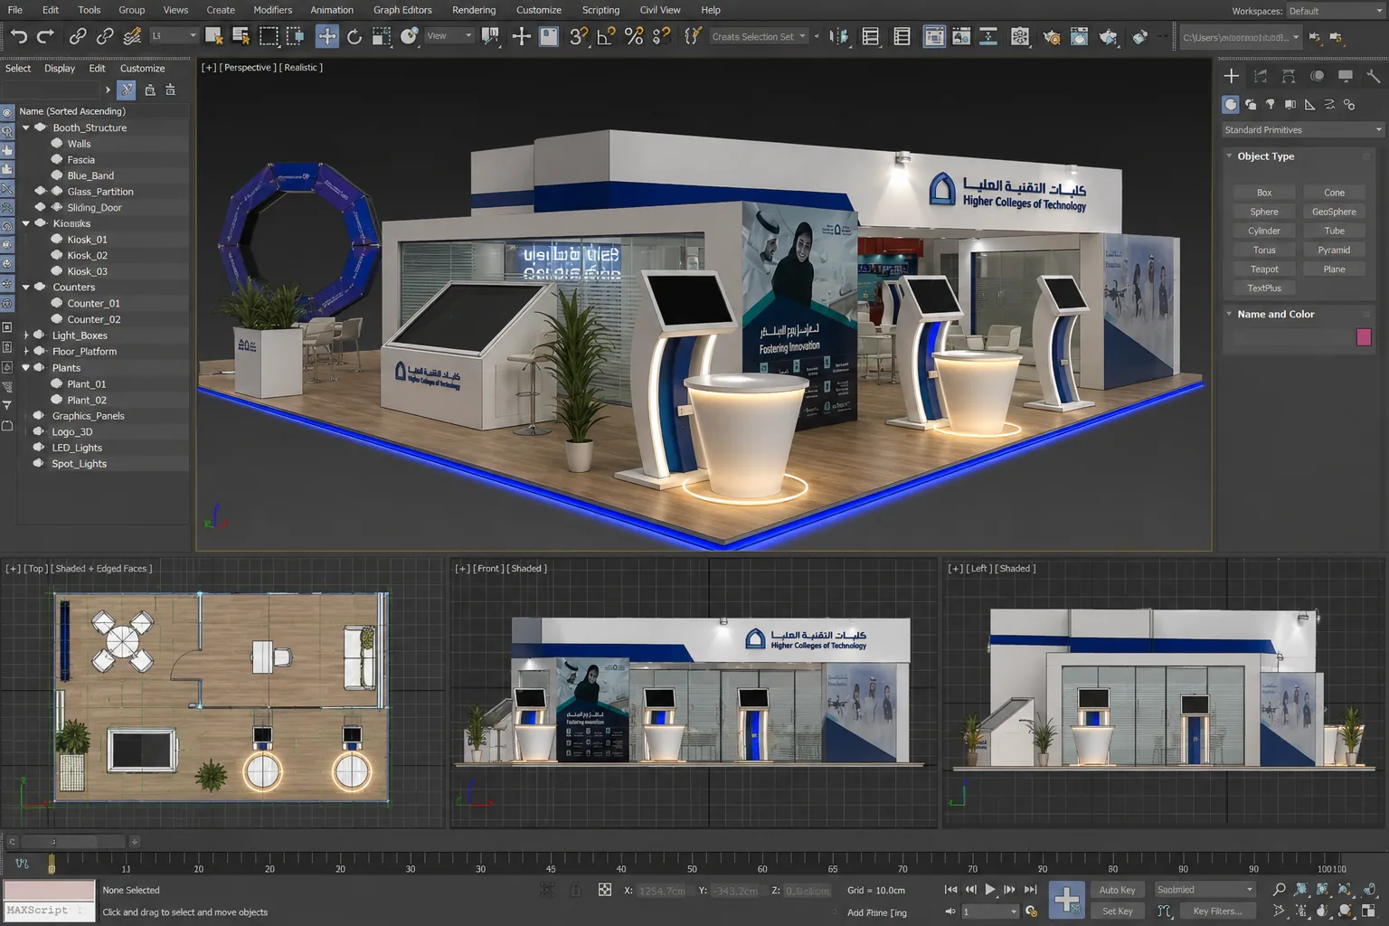
Task: Toggle visibility eye of Logo_3D
Action: [39, 431]
